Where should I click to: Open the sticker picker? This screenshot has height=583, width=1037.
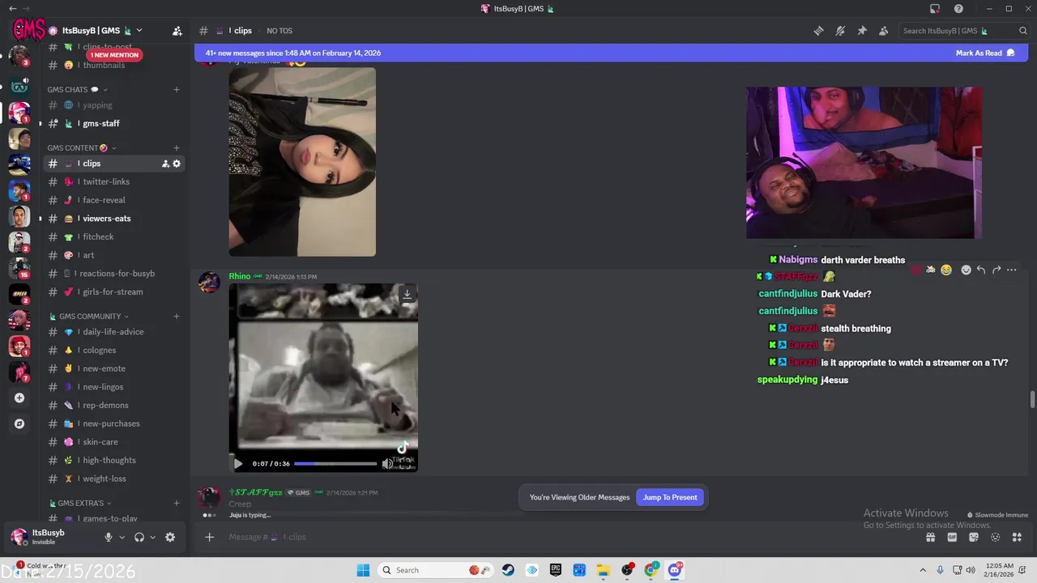tap(974, 537)
